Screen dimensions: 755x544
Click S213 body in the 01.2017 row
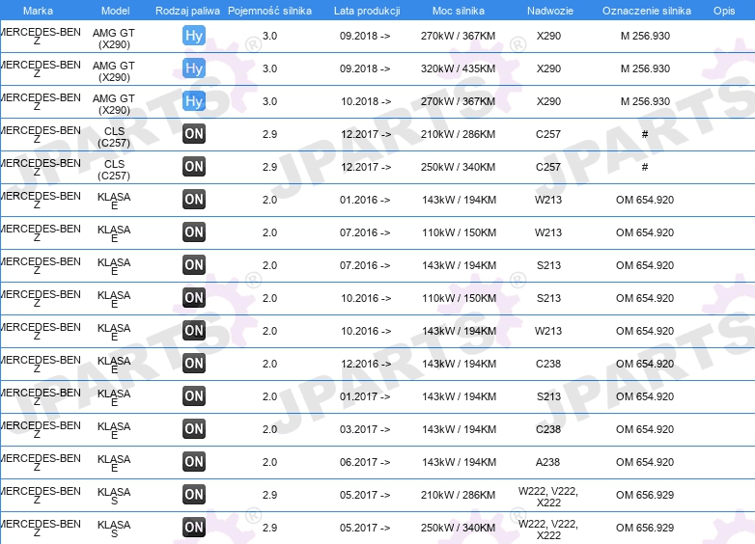pyautogui.click(x=548, y=396)
